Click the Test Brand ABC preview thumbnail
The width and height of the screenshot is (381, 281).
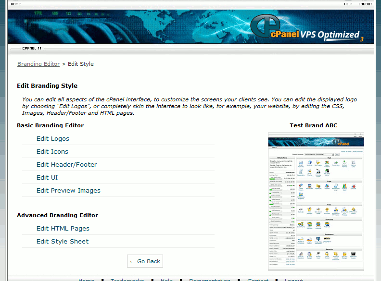(316, 201)
